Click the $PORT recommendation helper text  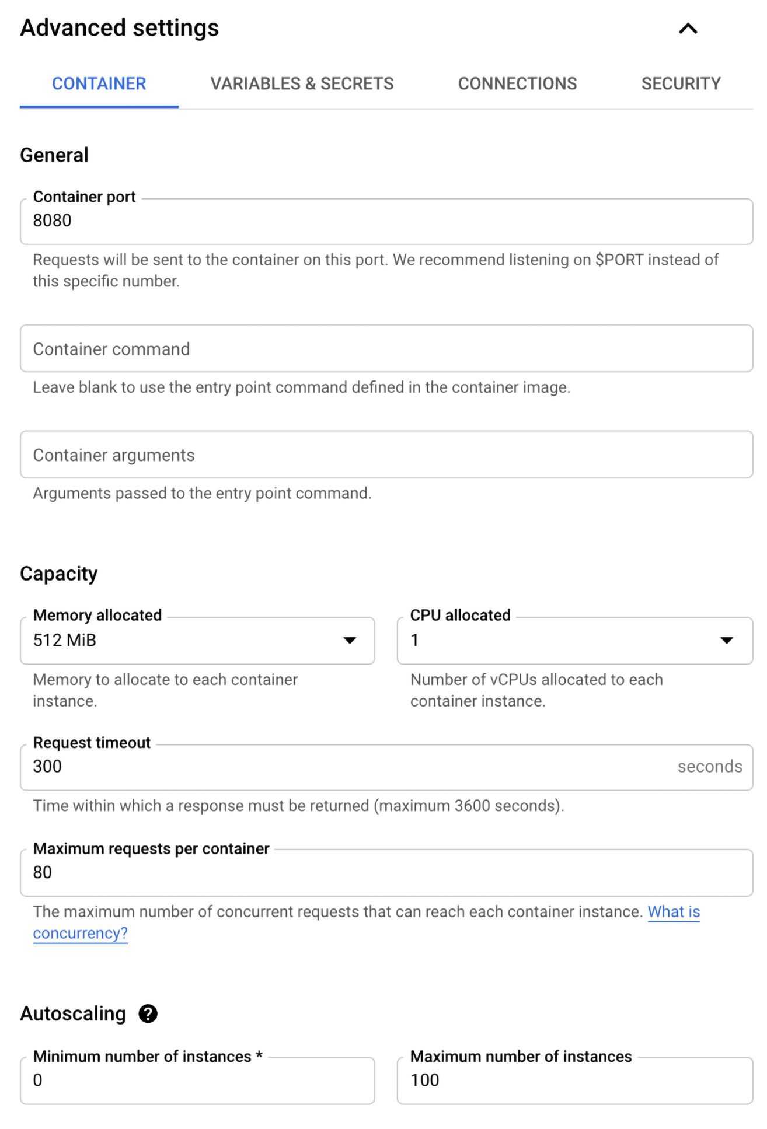[376, 271]
